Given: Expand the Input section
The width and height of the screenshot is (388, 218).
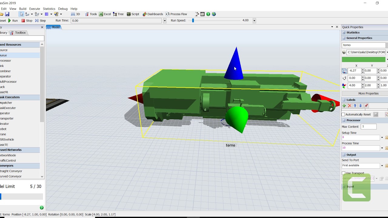Looking at the screenshot, I should click(x=344, y=187).
